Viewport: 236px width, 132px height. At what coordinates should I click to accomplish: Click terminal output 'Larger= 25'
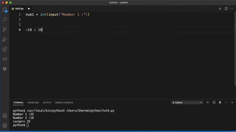[x=21, y=121]
